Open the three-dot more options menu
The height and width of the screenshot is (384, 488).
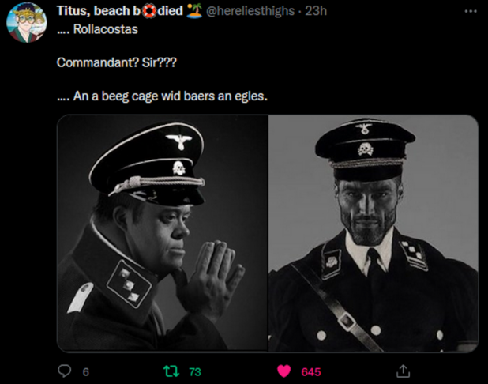click(471, 11)
